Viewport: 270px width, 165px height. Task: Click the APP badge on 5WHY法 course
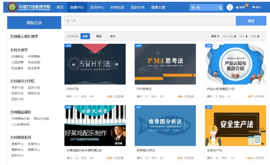(68, 46)
